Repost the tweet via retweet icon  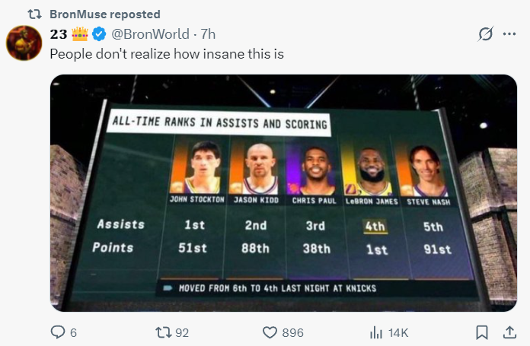click(x=163, y=332)
